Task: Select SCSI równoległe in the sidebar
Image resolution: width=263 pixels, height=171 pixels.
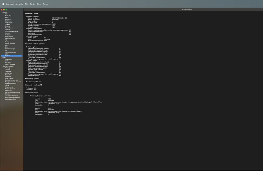Action: coord(10,49)
